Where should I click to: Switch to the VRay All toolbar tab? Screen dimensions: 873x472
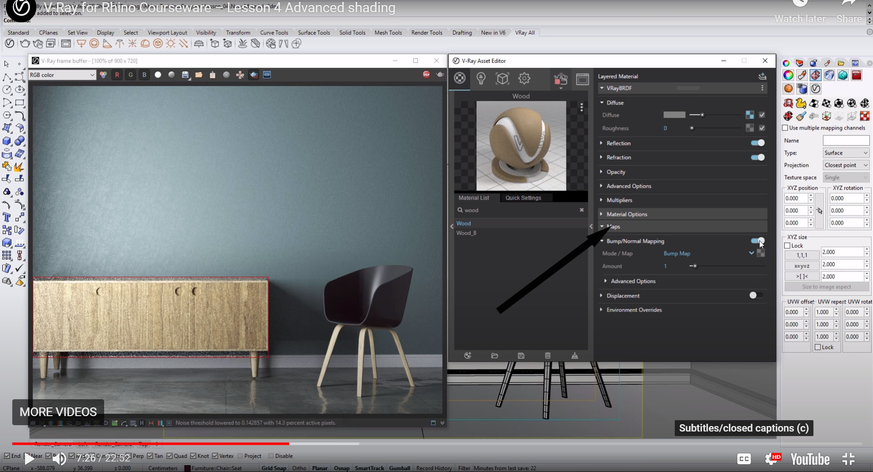[525, 32]
